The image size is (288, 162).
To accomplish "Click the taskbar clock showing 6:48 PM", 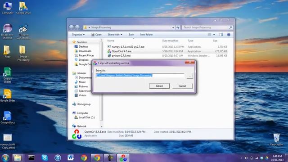I will click(x=277, y=158).
